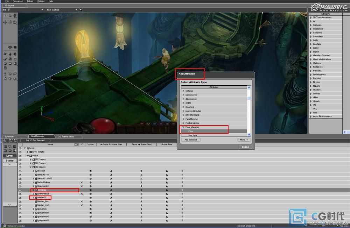Image resolution: width=350 pixels, height=228 pixels.
Task: Click the Name column header
Action: coord(50,144)
